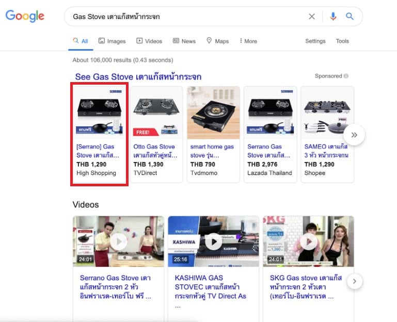The image size is (397, 322).
Task: Open the Serrano stove product image, High Shopping
Action: point(100,112)
